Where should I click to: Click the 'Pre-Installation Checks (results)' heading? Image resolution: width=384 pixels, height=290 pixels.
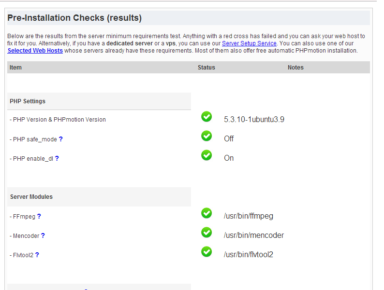tap(74, 18)
